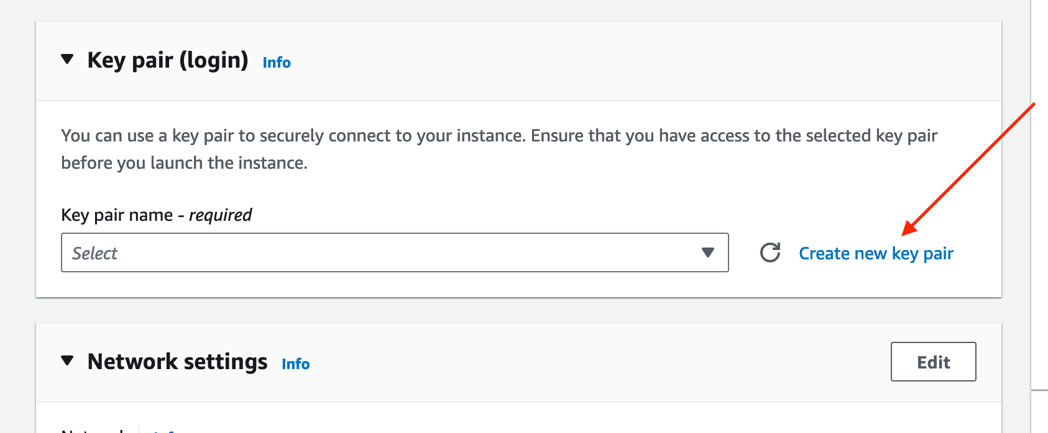
Task: Click the cut-off Network label at bottom
Action: coord(93,429)
